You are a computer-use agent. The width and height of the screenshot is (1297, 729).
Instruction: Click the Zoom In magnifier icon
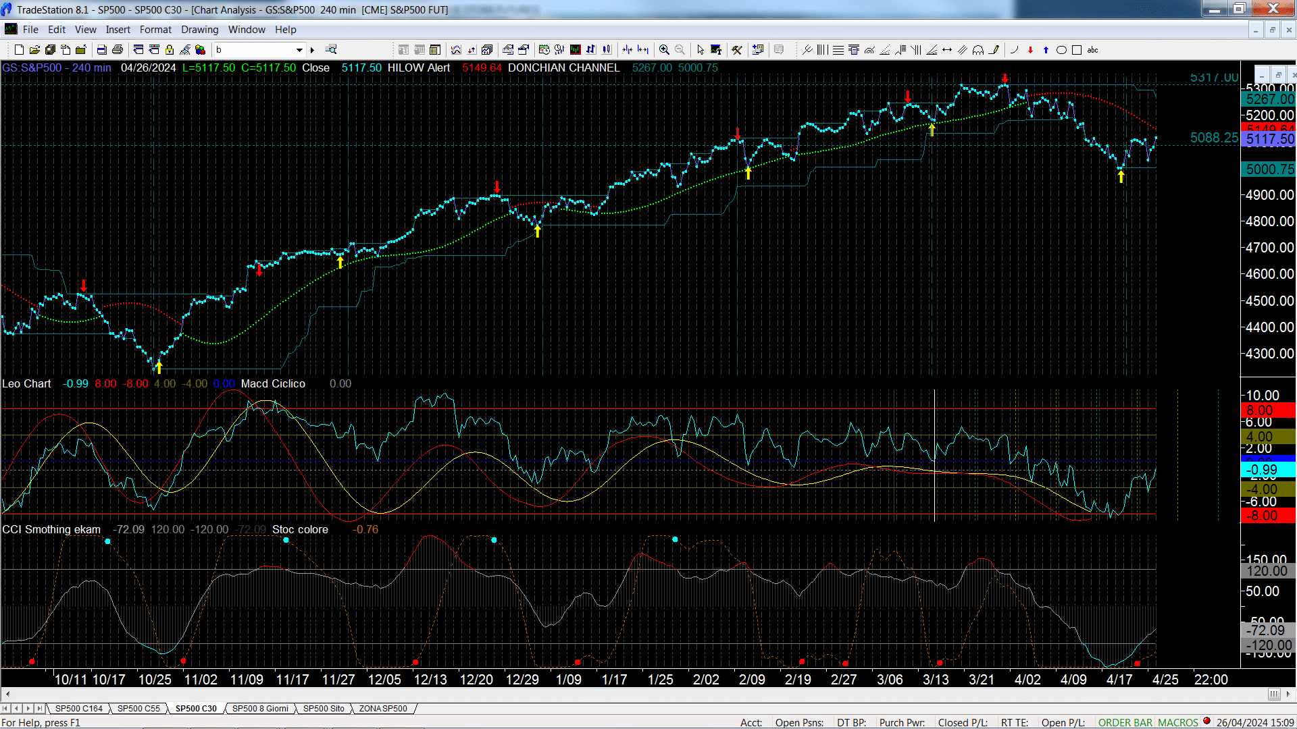[664, 50]
